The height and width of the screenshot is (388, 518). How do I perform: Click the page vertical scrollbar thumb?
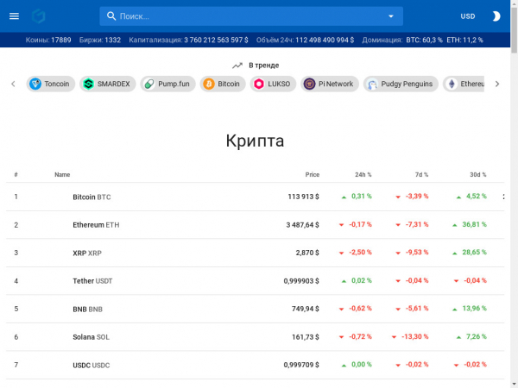(514, 29)
